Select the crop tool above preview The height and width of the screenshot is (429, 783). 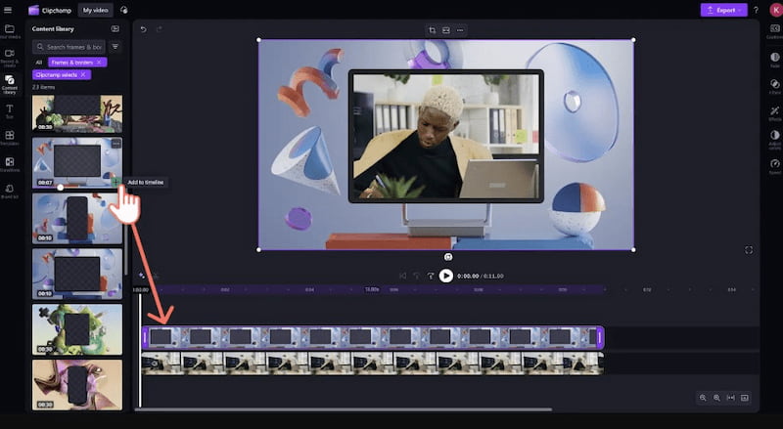click(x=432, y=30)
